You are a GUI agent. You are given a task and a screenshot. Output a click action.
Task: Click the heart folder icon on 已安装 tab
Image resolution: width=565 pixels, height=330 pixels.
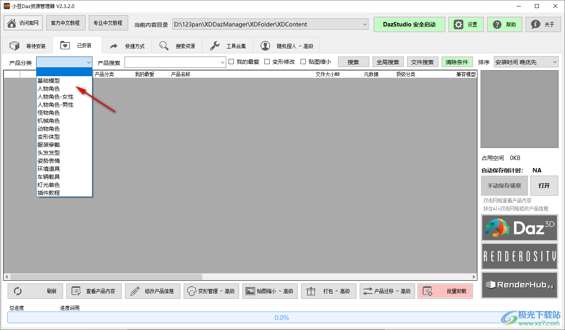click(65, 45)
